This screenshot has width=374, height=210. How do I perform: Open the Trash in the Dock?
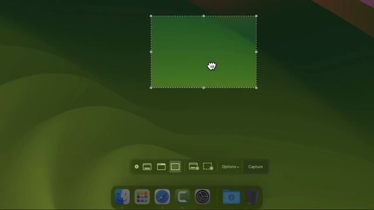pos(252,197)
